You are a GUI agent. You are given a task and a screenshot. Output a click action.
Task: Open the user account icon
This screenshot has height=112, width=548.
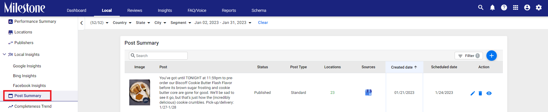527,8
